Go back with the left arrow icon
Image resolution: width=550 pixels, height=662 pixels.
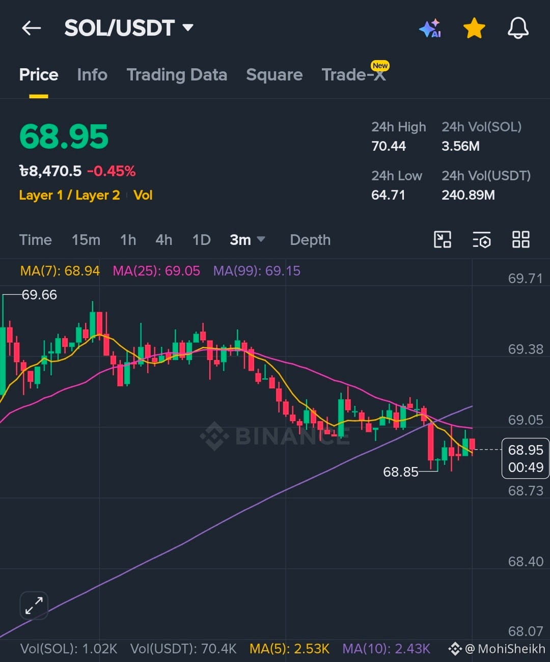(x=31, y=28)
